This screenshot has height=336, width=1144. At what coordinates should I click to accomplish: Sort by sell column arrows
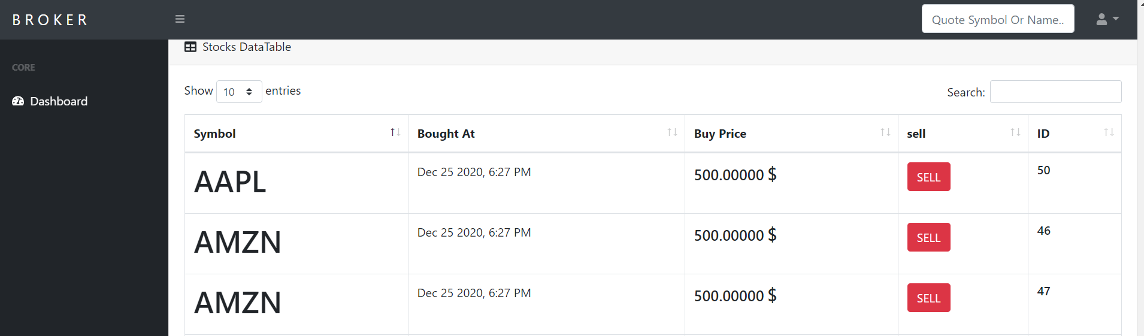click(1015, 132)
